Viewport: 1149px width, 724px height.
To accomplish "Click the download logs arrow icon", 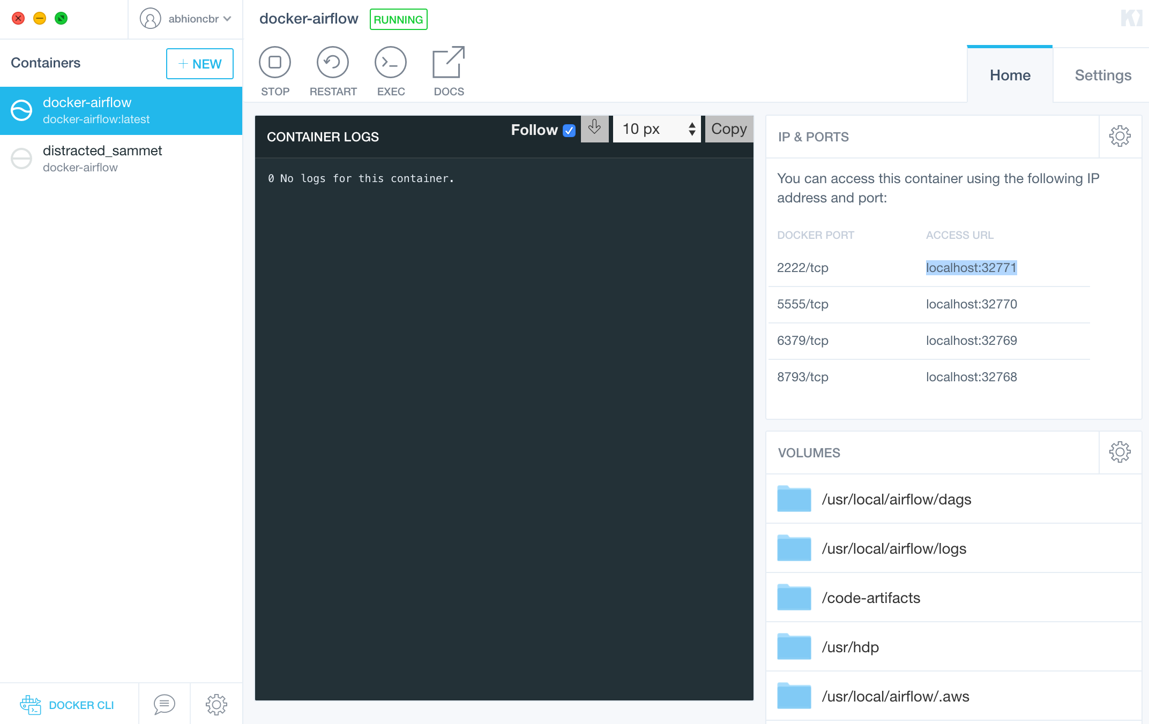I will point(594,129).
